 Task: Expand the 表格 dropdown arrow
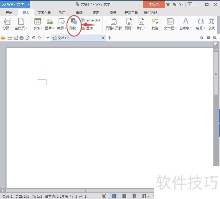42,28
